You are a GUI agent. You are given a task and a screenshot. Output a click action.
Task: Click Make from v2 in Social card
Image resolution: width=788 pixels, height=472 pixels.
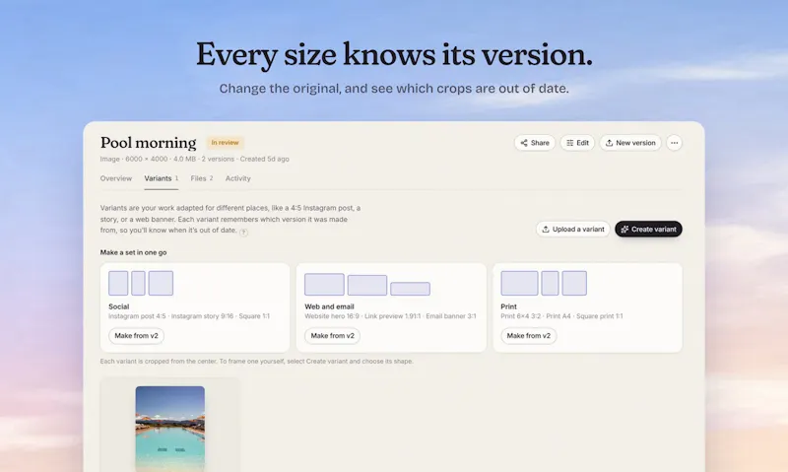point(136,336)
